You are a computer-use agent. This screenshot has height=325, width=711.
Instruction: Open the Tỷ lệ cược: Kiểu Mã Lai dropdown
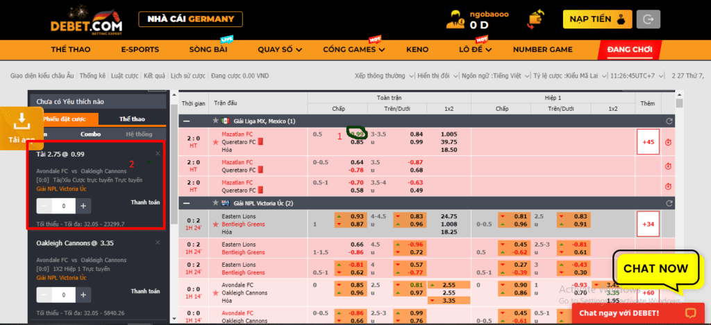[569, 76]
